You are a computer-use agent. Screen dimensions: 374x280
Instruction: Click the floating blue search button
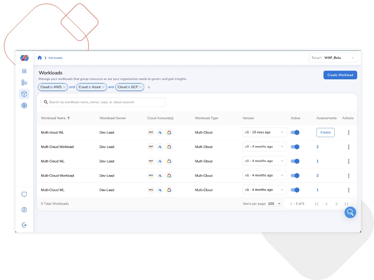click(x=350, y=212)
